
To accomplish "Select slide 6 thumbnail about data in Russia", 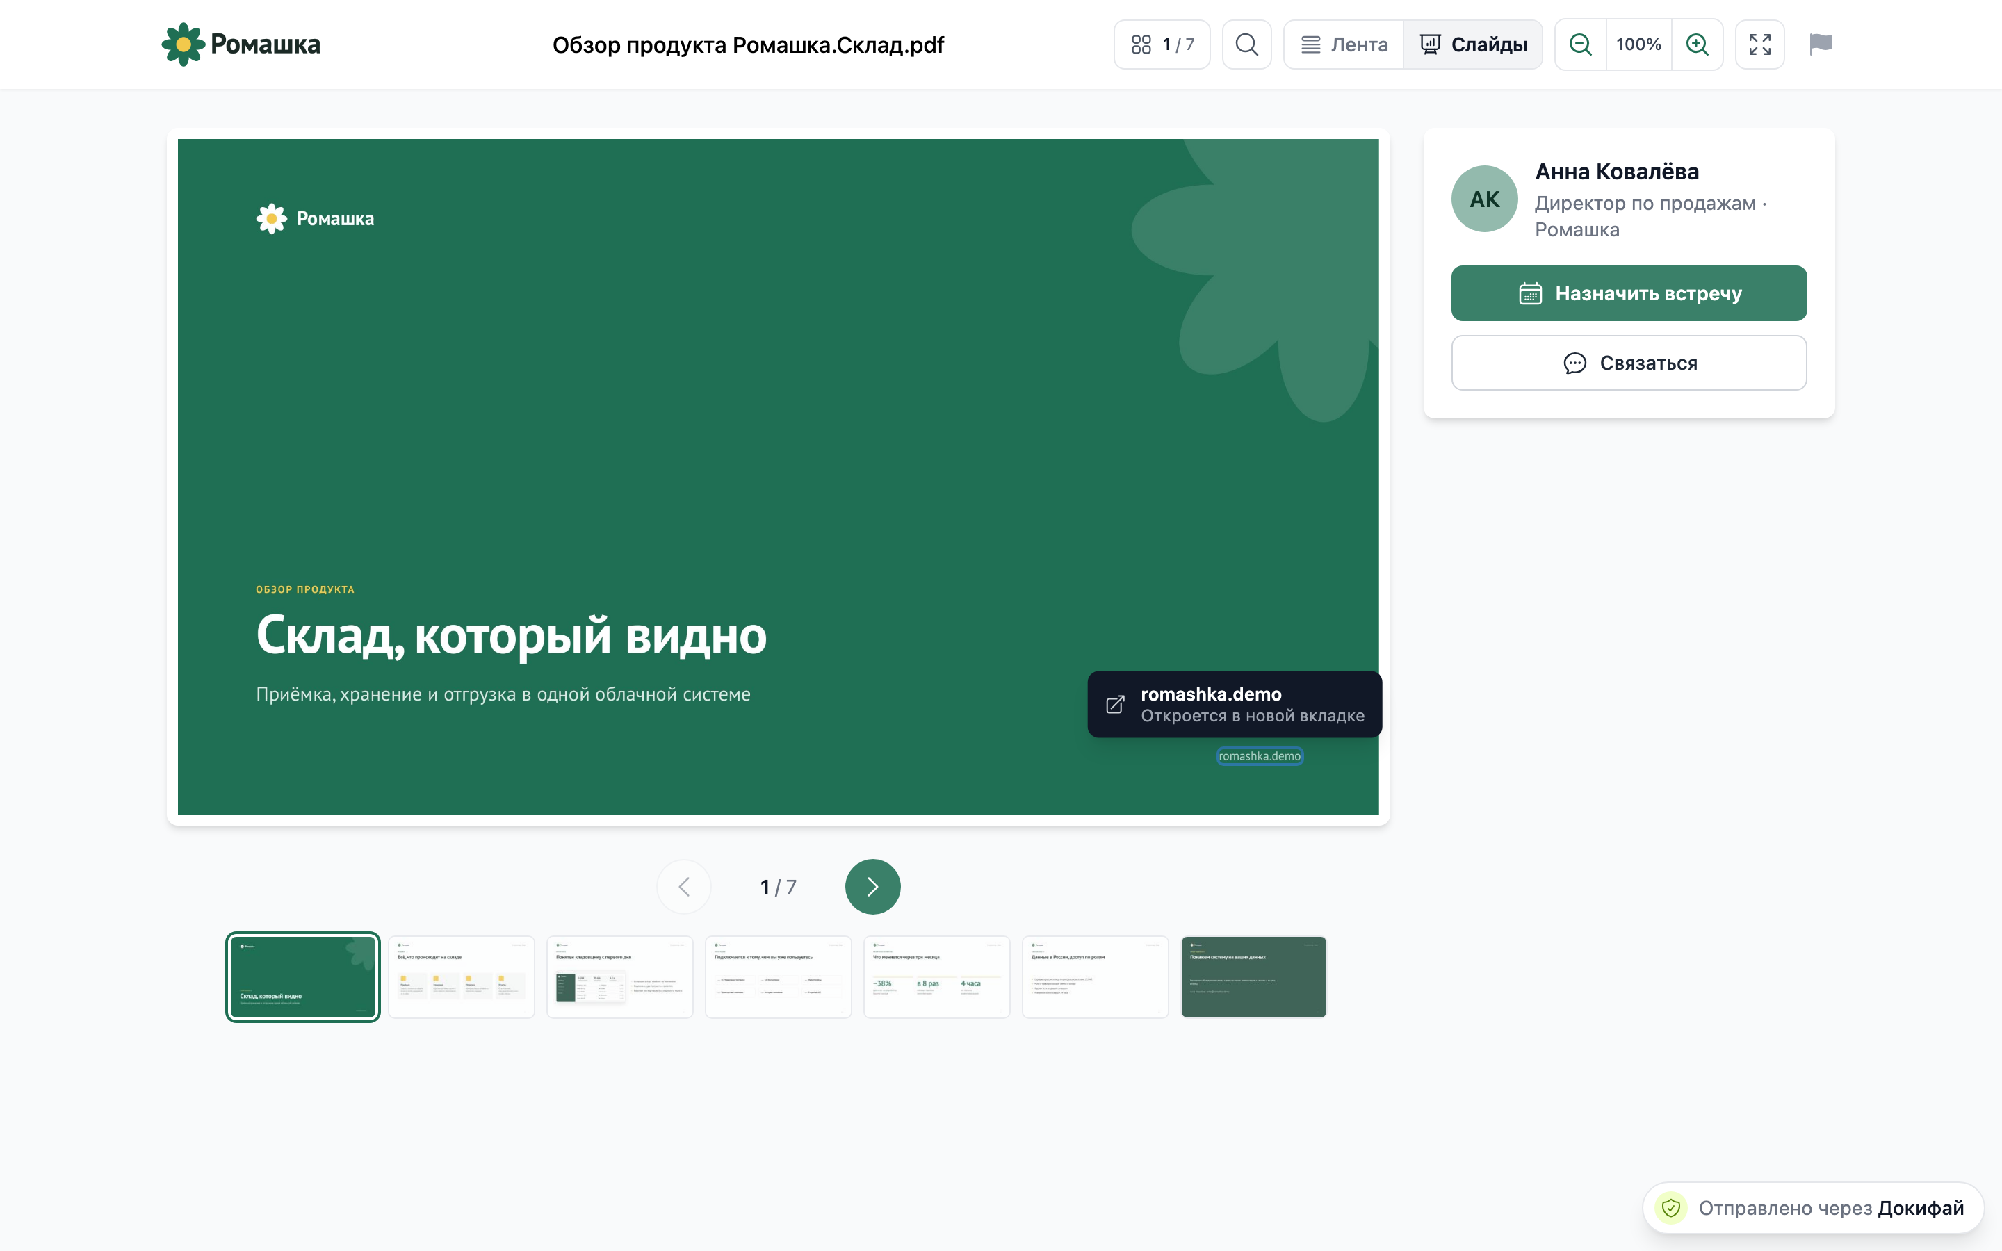I will click(x=1096, y=977).
